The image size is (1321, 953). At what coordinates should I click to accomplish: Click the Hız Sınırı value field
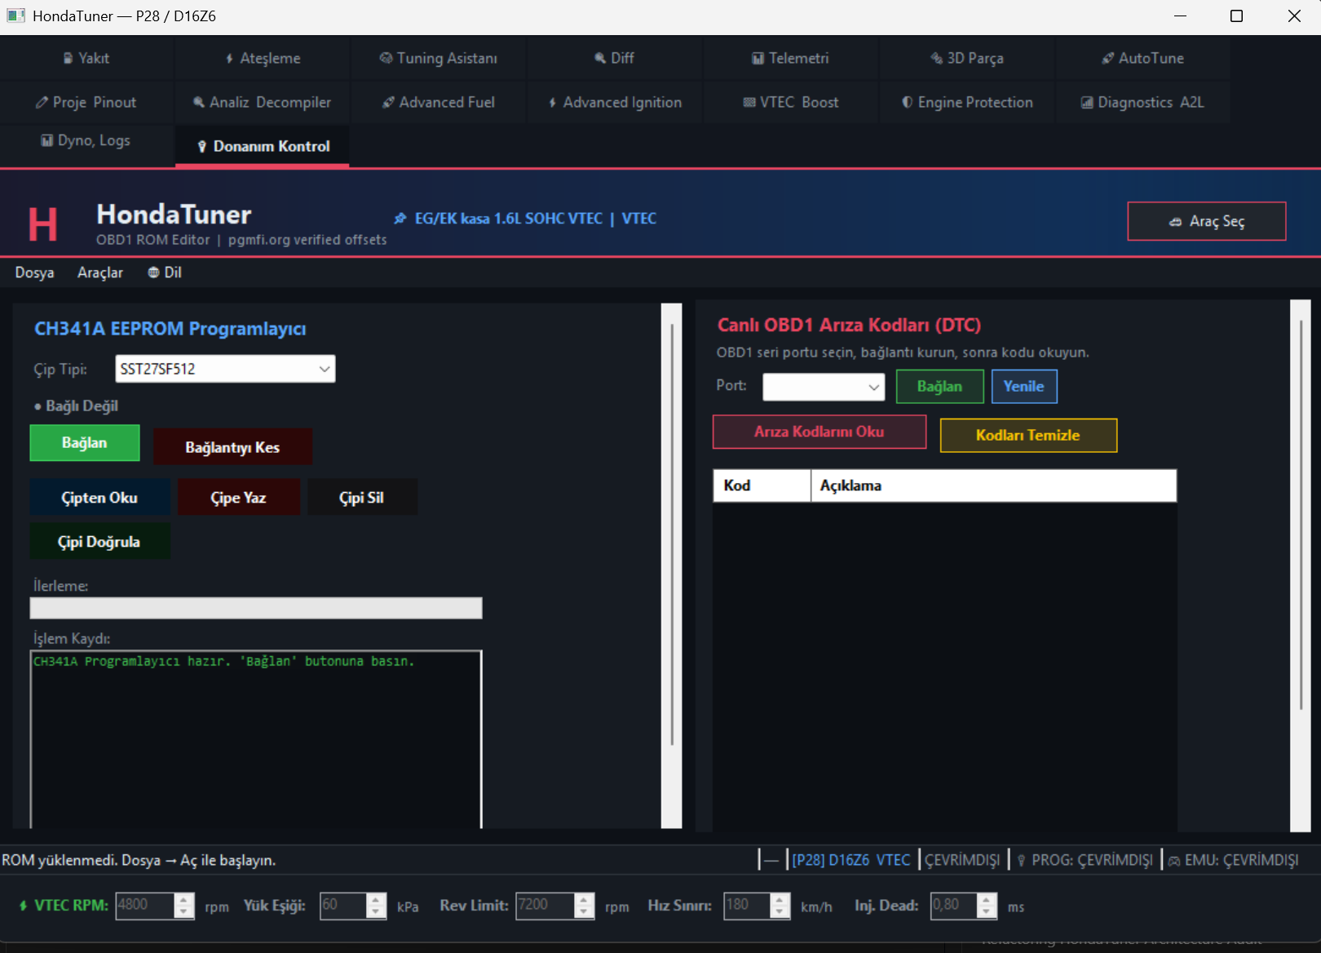(747, 906)
